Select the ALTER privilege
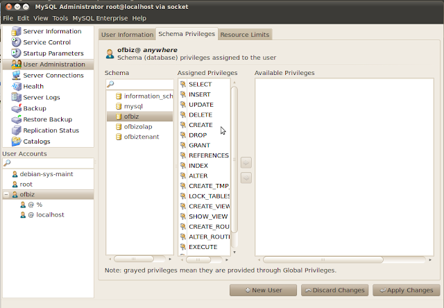444x308 pixels. (198, 176)
